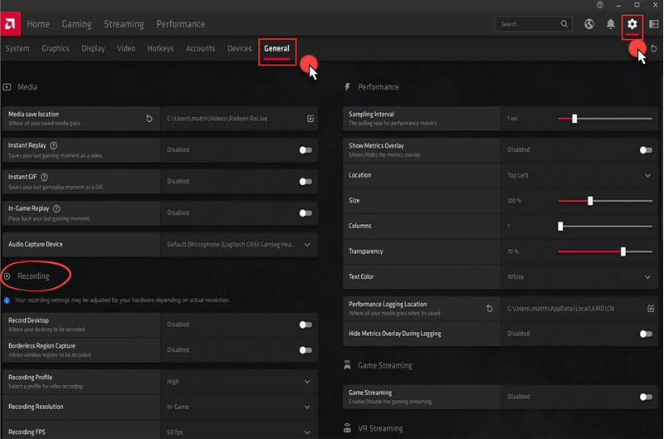Click the Media section icon
Image resolution: width=664 pixels, height=439 pixels.
coord(7,87)
